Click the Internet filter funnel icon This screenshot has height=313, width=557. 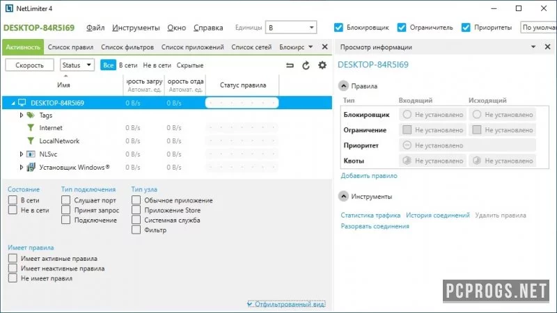coord(31,128)
